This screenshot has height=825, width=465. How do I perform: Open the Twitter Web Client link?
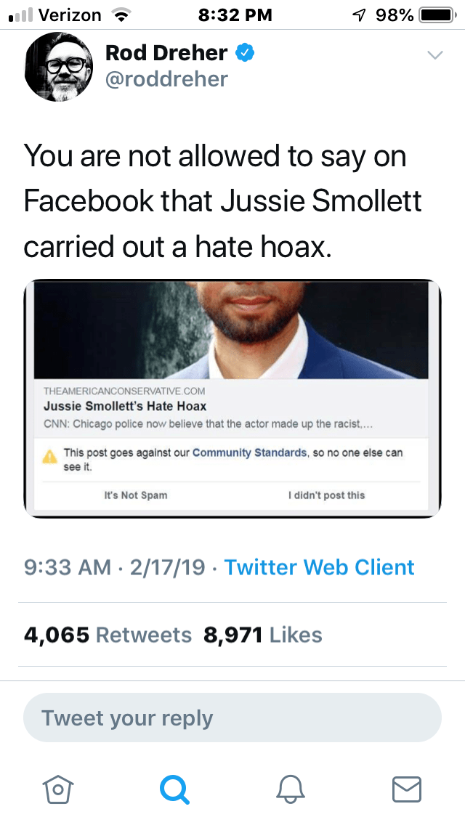(320, 567)
